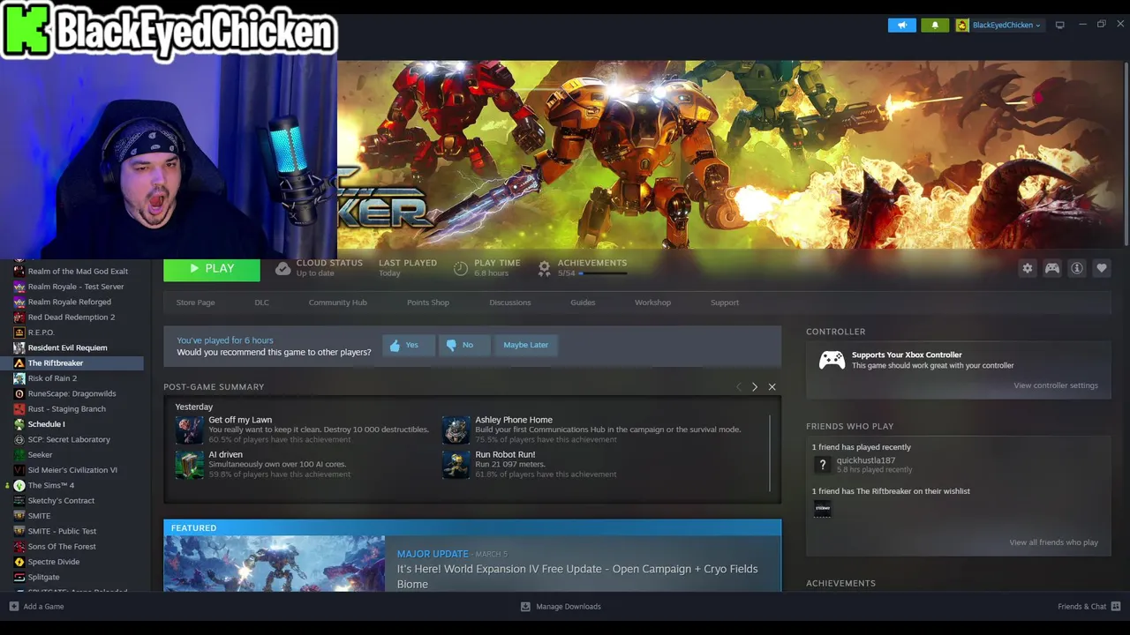Click the AI driven achievement icon

[189, 465]
